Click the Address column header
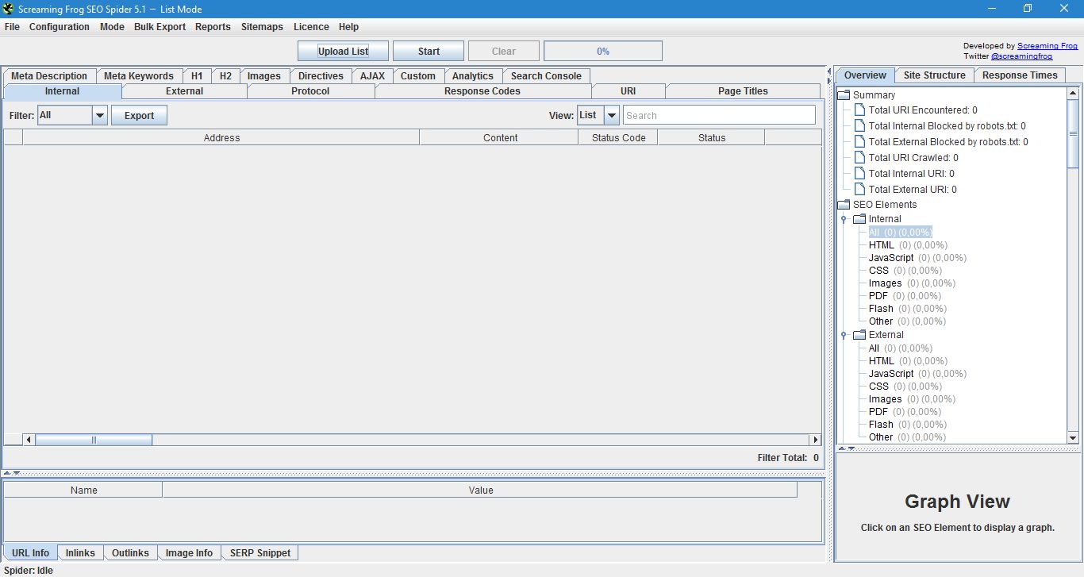This screenshot has height=577, width=1084. [221, 138]
